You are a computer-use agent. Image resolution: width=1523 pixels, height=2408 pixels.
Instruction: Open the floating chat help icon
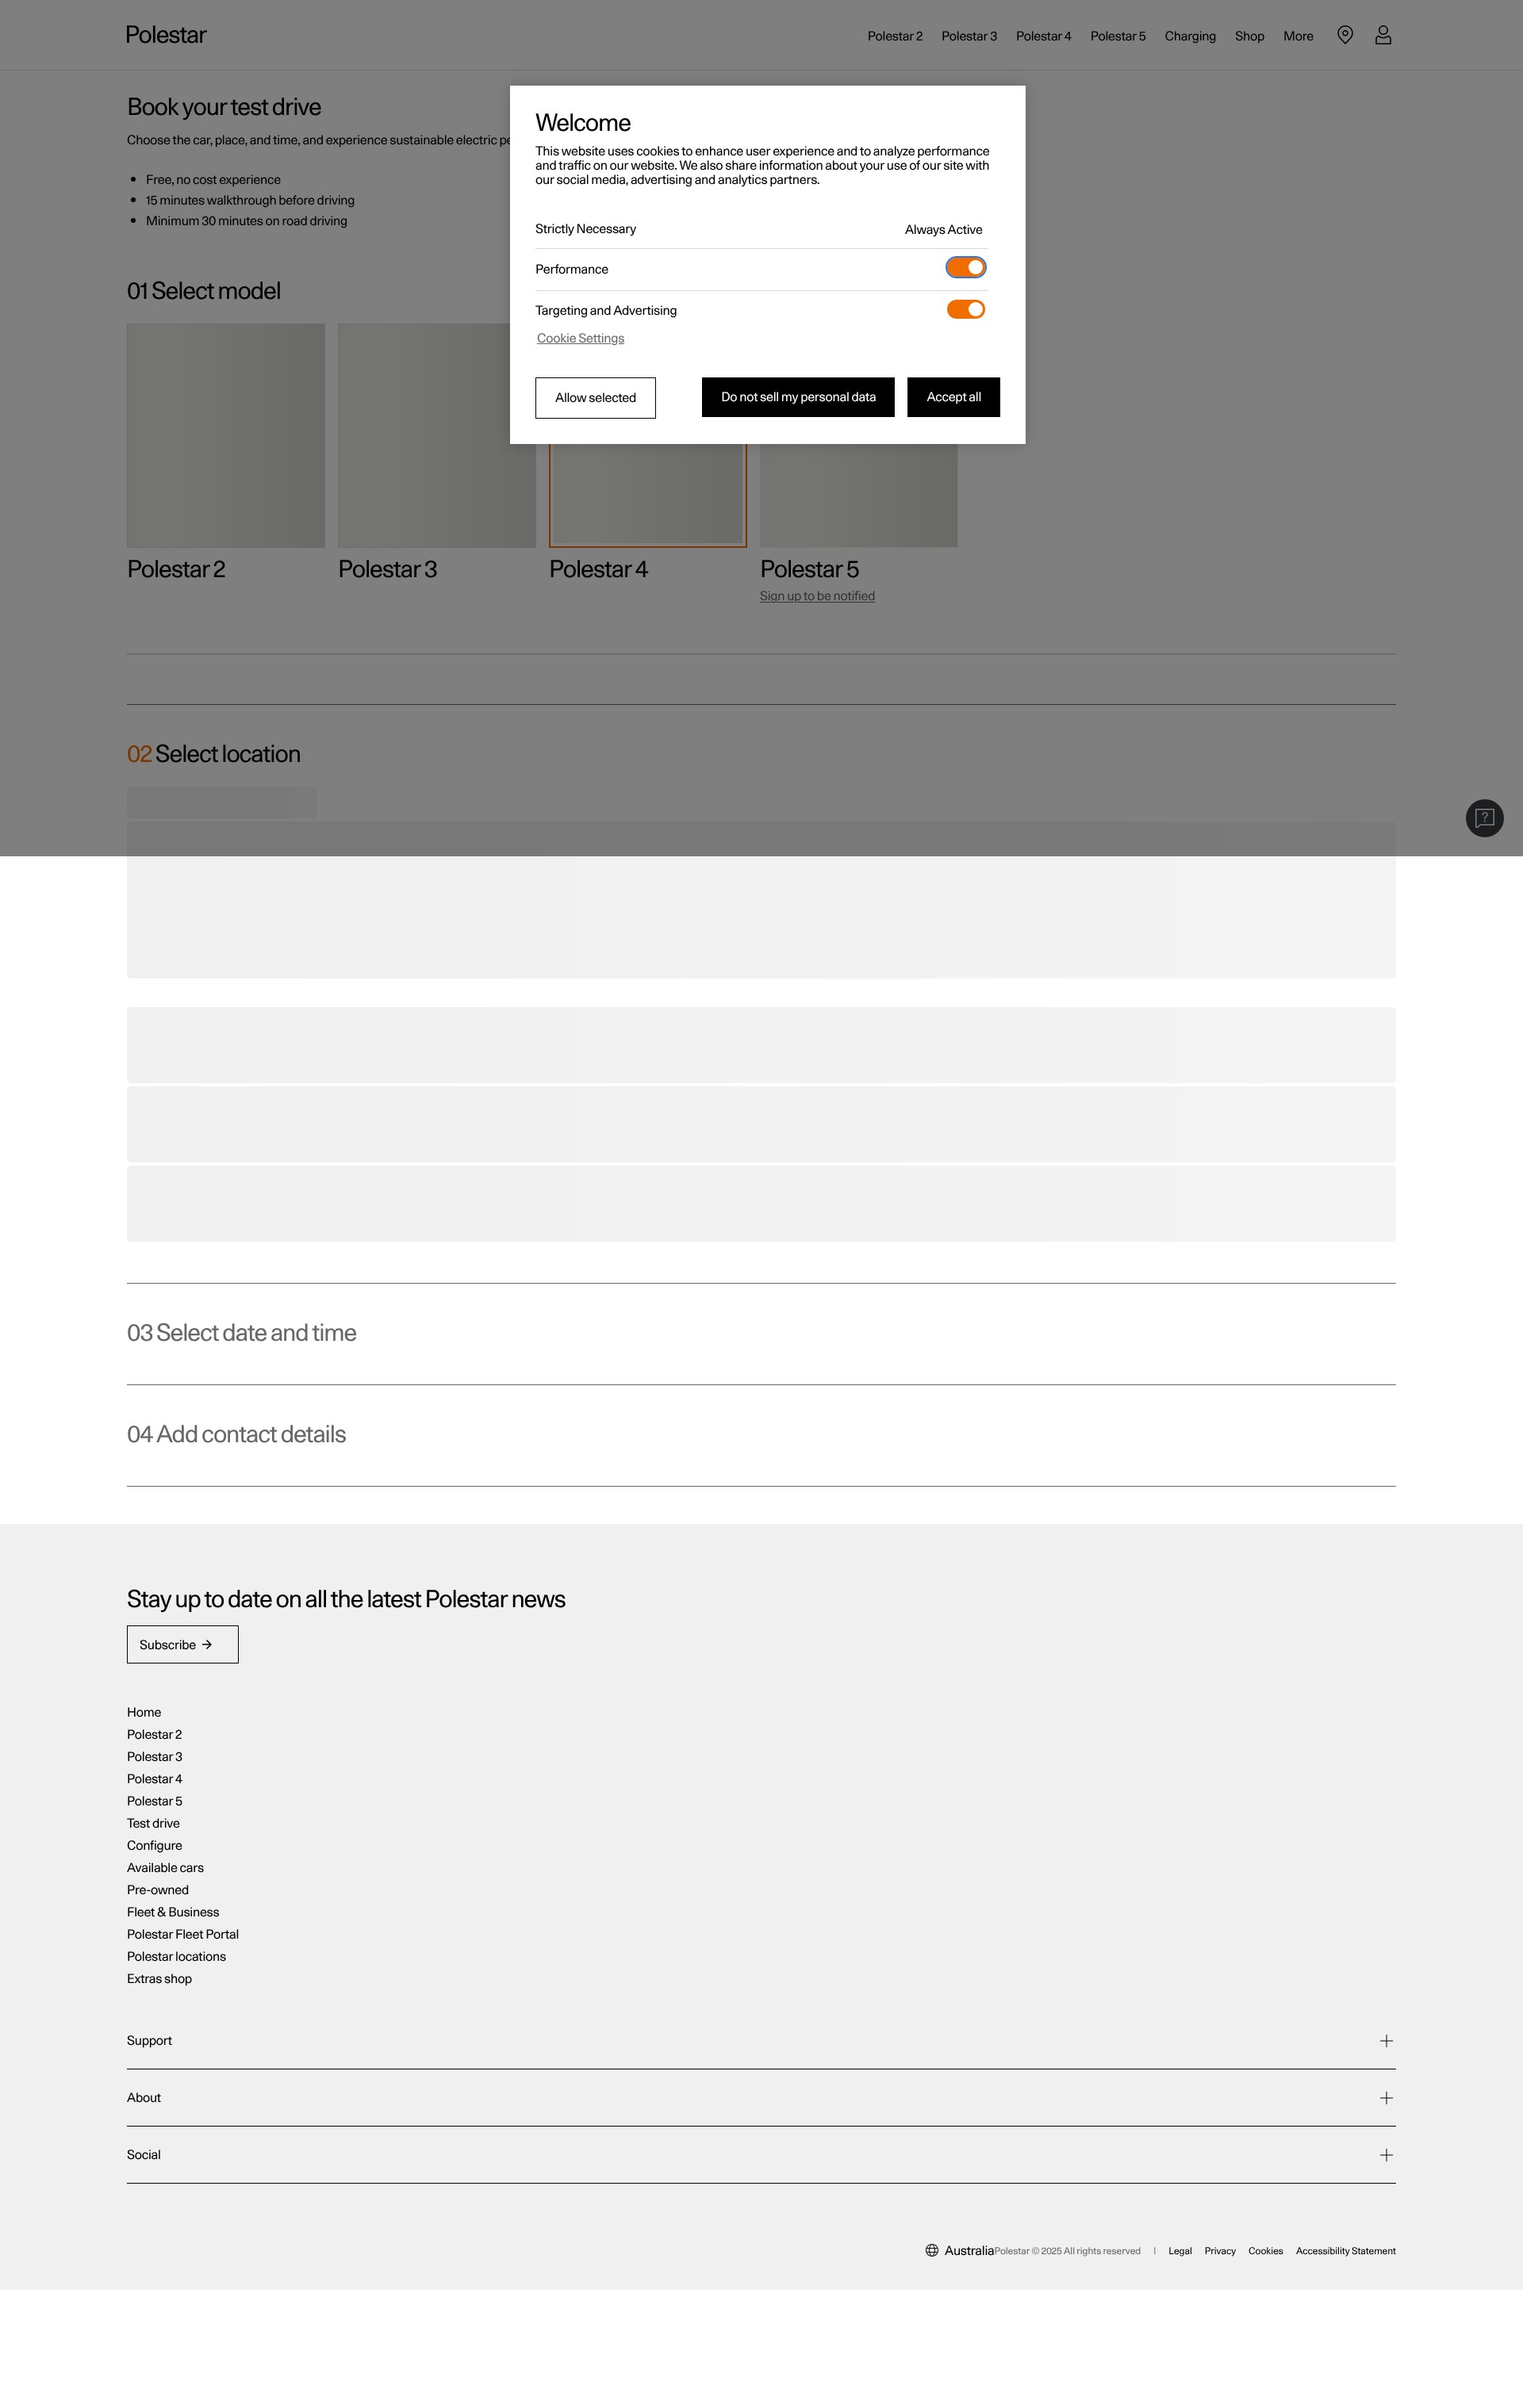click(1484, 818)
